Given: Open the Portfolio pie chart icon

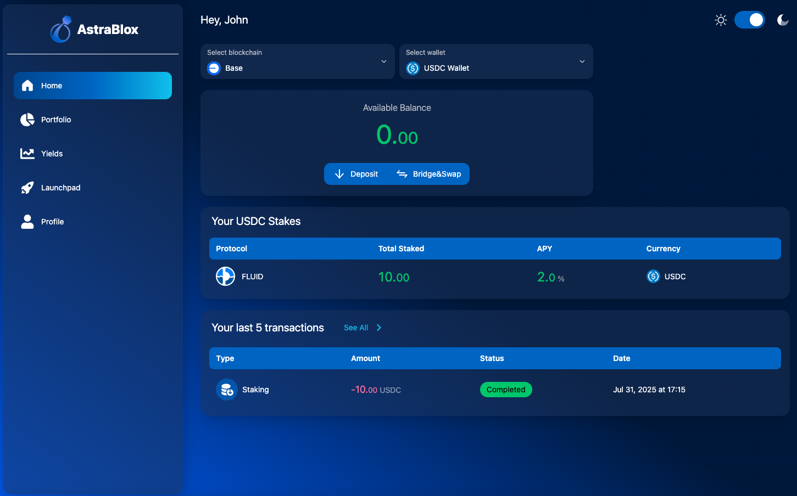Looking at the screenshot, I should coord(27,119).
